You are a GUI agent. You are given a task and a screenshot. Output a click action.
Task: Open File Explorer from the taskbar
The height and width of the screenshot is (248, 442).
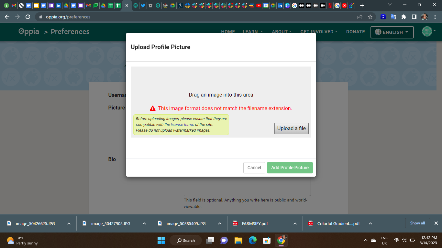[x=238, y=240]
